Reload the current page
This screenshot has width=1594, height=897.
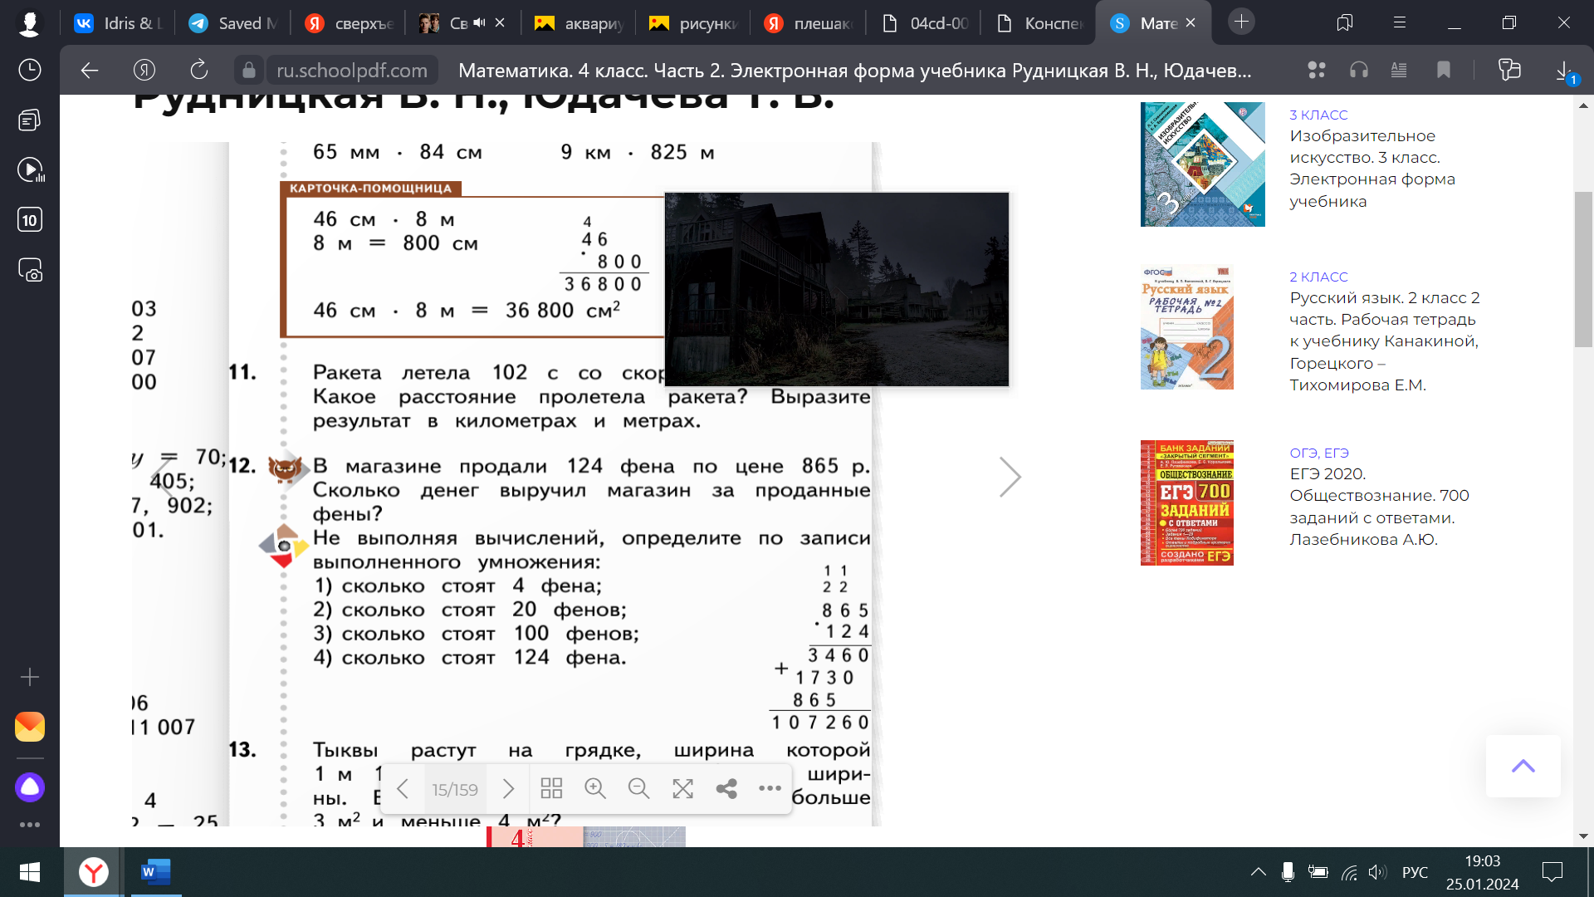pyautogui.click(x=198, y=71)
